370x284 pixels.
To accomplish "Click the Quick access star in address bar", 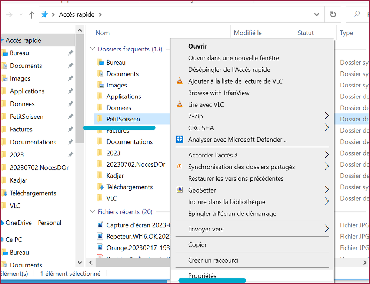I will [x=45, y=15].
